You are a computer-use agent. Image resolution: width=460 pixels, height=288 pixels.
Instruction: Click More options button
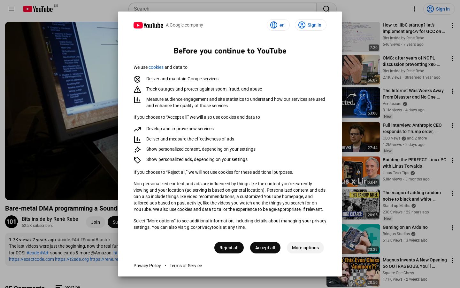coord(305,248)
